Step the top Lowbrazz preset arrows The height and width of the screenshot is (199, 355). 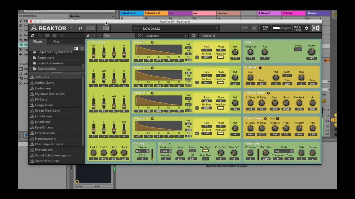coord(217,28)
